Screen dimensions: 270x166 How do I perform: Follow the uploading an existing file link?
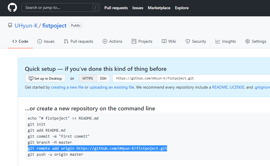click(112, 87)
